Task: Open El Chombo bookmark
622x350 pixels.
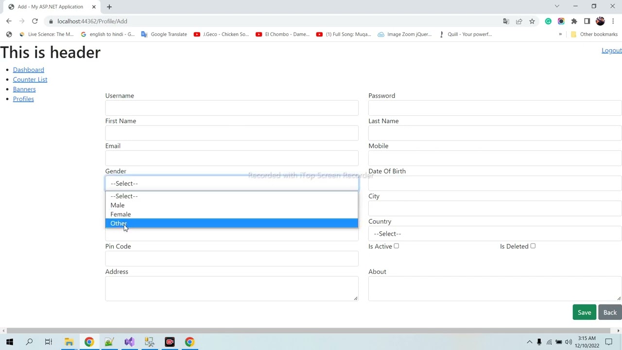Action: [x=283, y=35]
